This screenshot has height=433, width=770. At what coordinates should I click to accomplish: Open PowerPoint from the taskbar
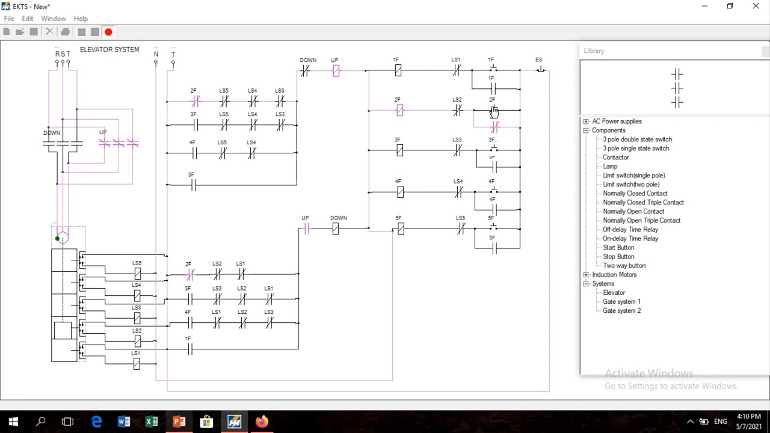(x=179, y=422)
